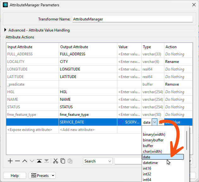Click <Expose existing attribute> cell
The height and width of the screenshot is (182, 199).
pyautogui.click(x=32, y=130)
